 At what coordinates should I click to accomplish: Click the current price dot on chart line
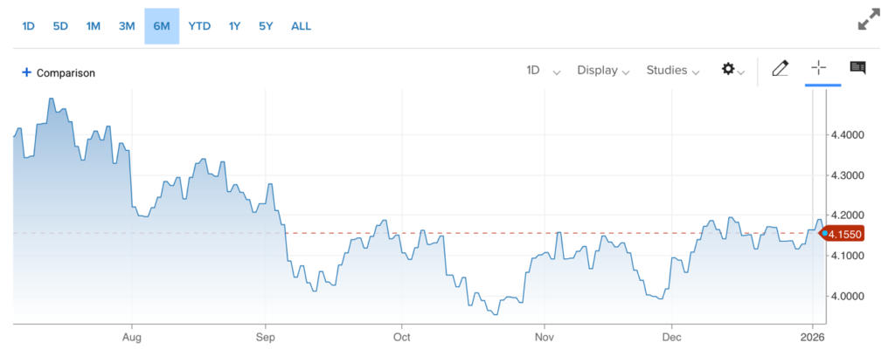tap(824, 233)
